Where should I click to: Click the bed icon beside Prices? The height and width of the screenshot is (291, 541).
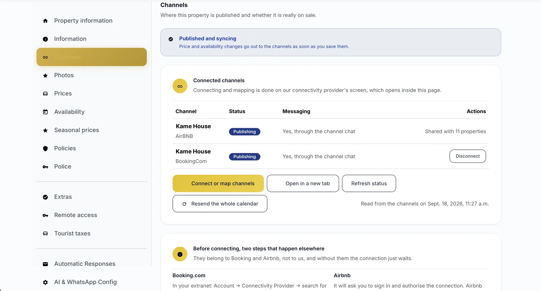pos(45,94)
